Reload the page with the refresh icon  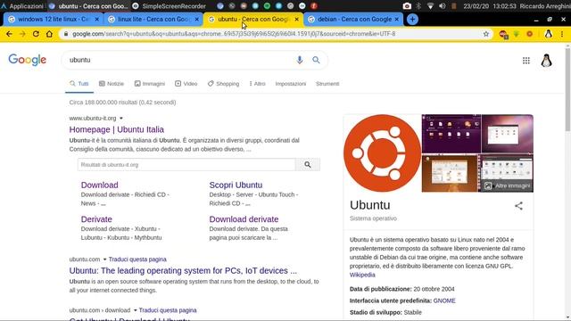36,34
